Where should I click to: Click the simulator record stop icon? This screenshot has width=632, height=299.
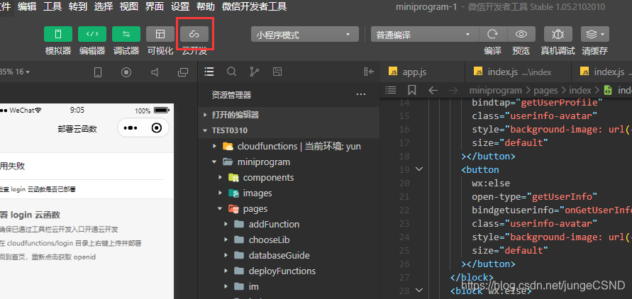126,72
